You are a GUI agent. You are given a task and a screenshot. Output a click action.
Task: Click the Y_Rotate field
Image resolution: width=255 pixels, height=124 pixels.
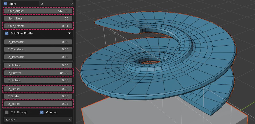38,73
